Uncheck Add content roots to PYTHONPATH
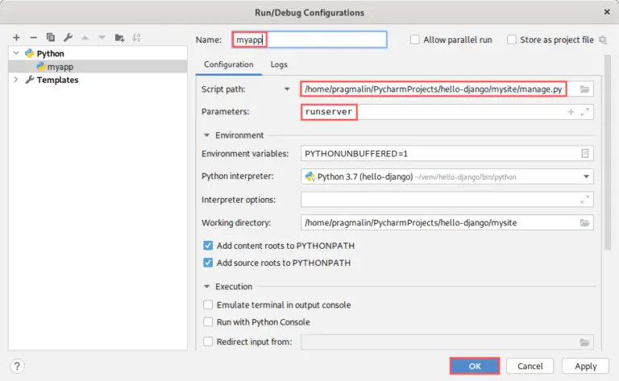This screenshot has height=381, width=619. pos(208,246)
